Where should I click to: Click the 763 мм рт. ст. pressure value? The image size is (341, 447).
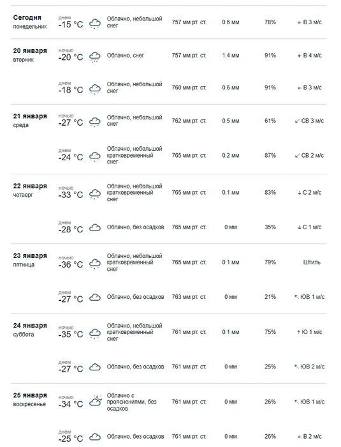click(x=189, y=297)
